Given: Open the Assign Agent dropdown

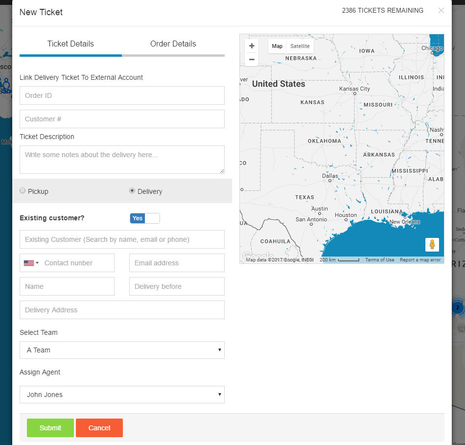Looking at the screenshot, I should coord(122,395).
